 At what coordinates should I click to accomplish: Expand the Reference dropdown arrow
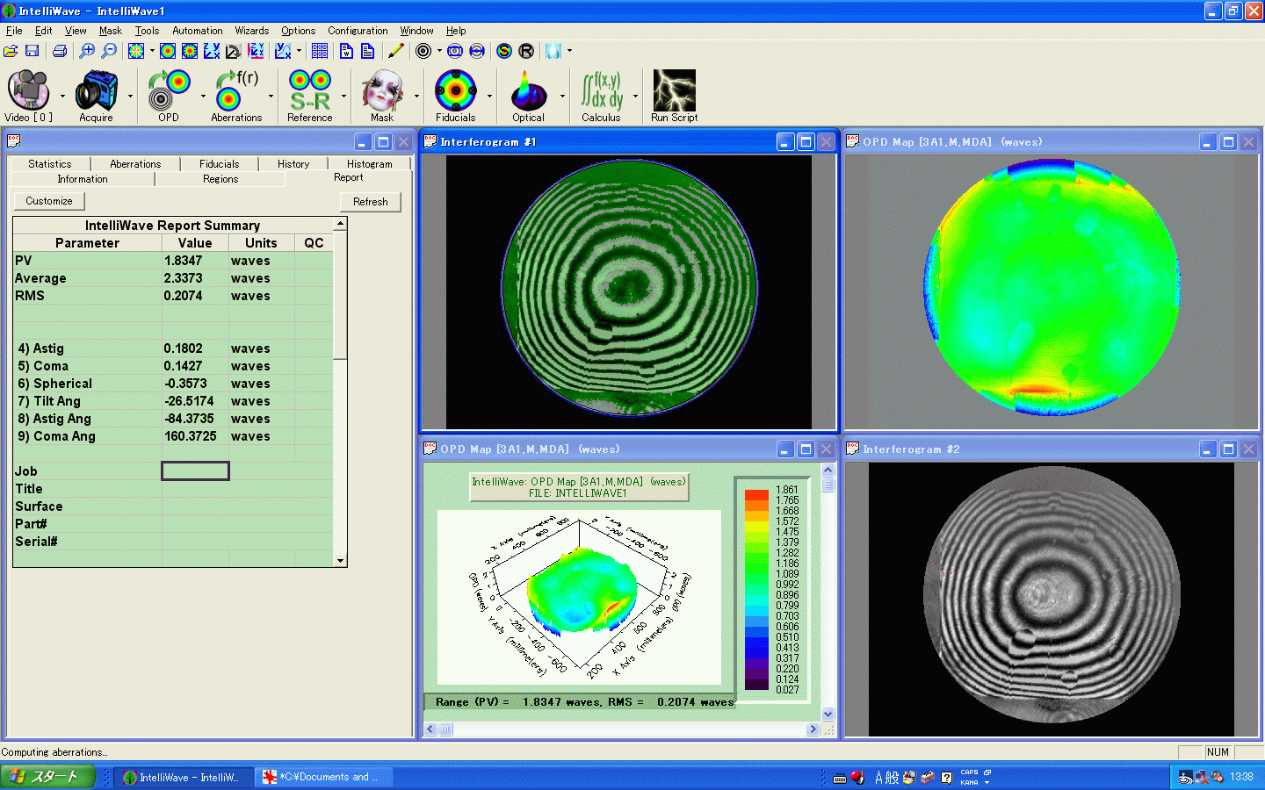[343, 96]
